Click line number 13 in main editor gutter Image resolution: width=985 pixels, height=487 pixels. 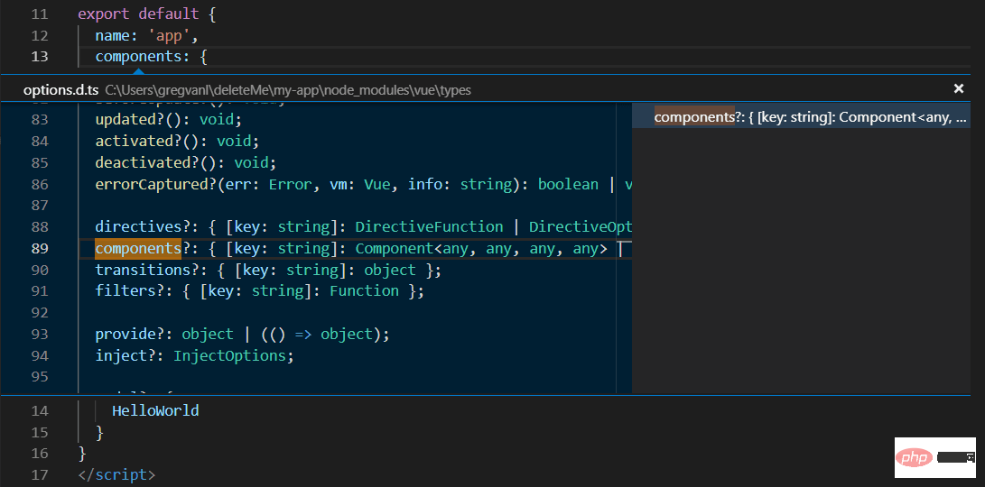pyautogui.click(x=39, y=57)
